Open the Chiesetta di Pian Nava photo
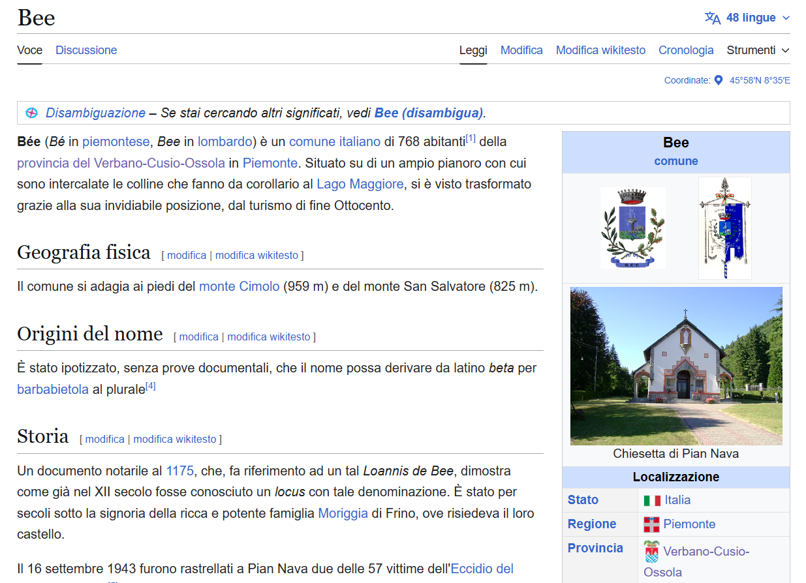Viewport: 806px width, 583px height. pyautogui.click(x=676, y=366)
